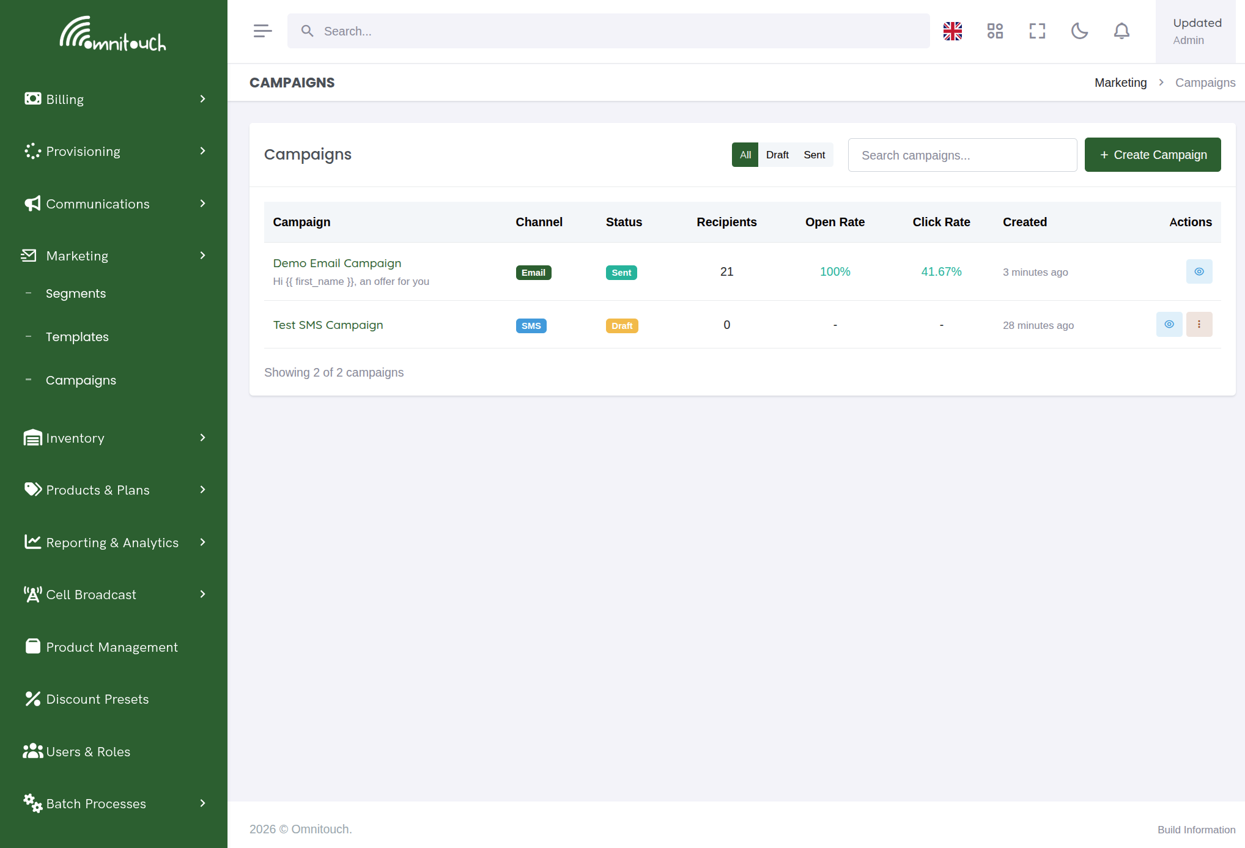Select the Sent filter tab
Viewport: 1245px width, 848px height.
[x=815, y=155]
